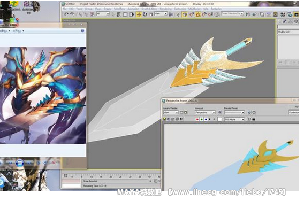
Task: Click the Undo arrow in 3ds Max toolbar
Action: click(66, 14)
